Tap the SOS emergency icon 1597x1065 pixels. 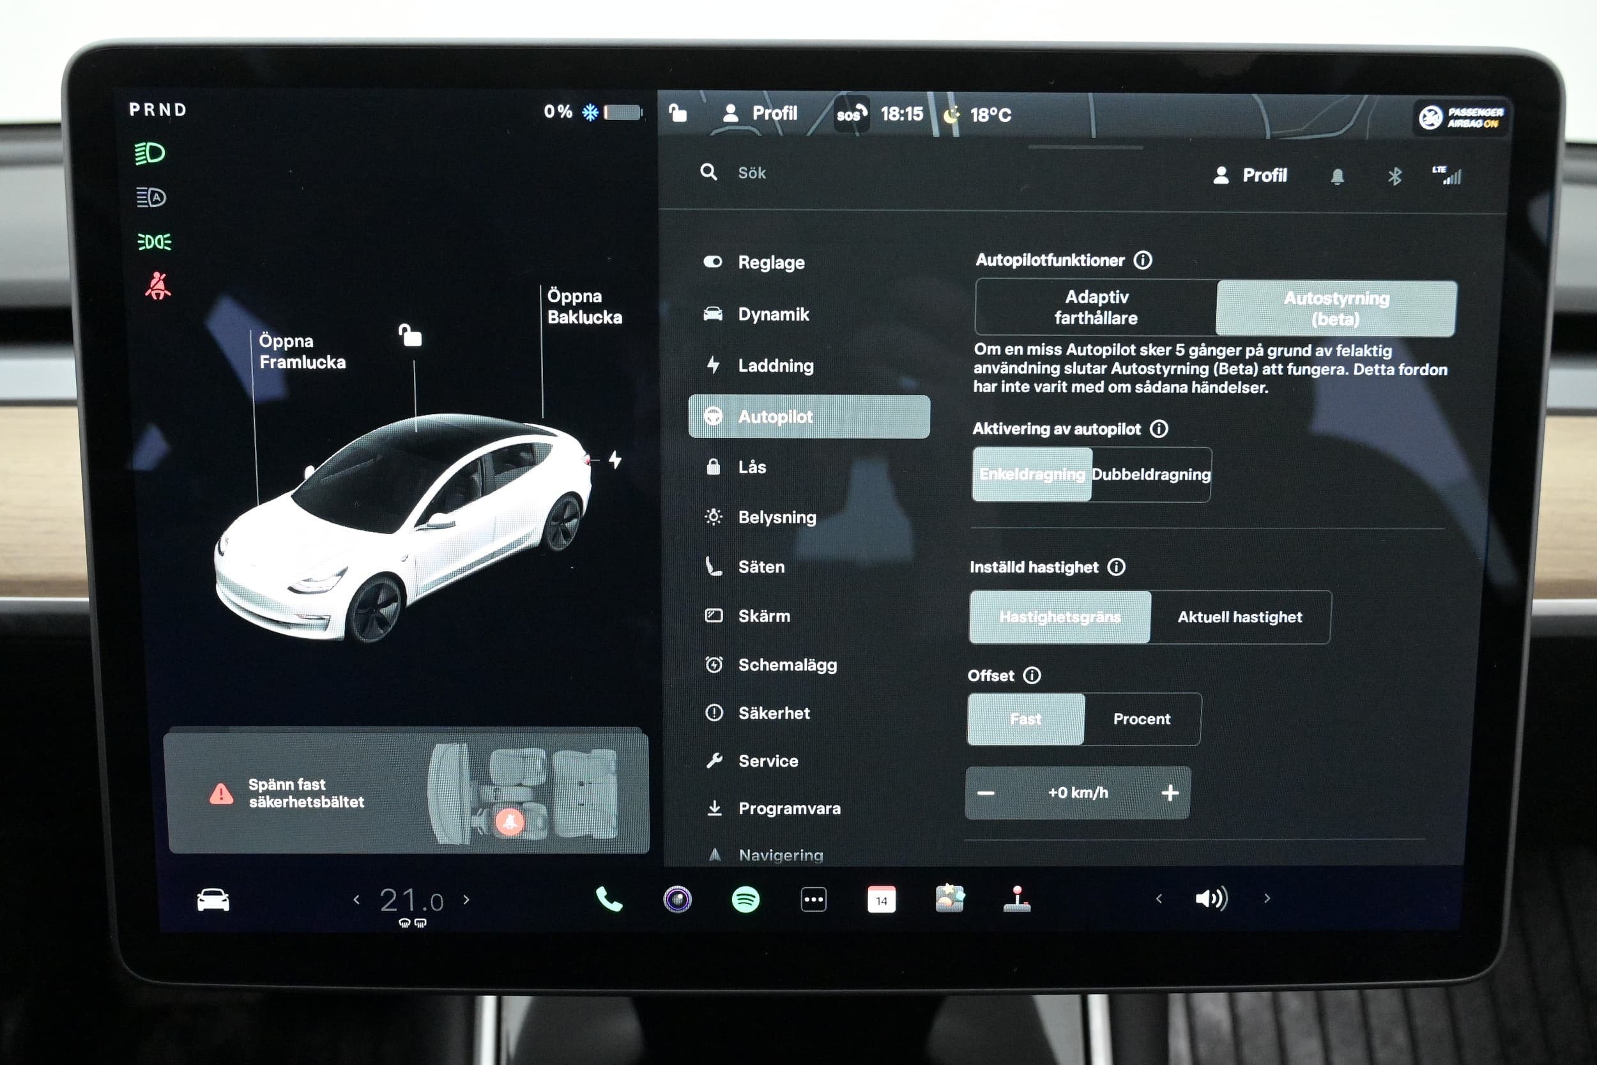pos(852,114)
